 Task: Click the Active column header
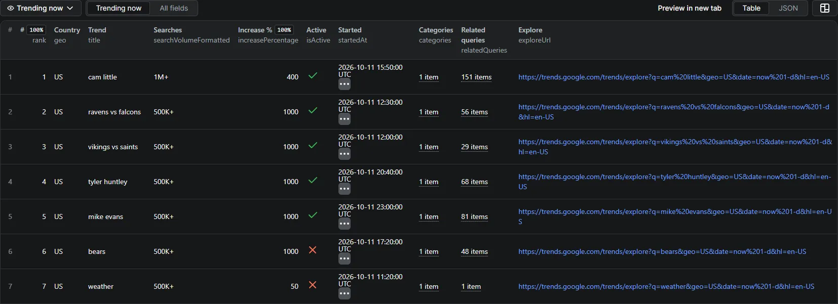[318, 35]
